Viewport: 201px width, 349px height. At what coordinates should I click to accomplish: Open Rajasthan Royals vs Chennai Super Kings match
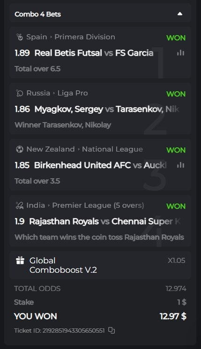click(x=105, y=221)
